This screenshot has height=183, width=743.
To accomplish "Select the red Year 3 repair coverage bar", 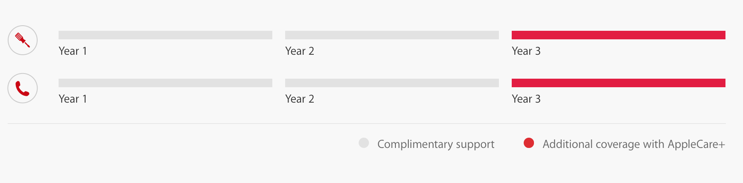I will pyautogui.click(x=618, y=35).
